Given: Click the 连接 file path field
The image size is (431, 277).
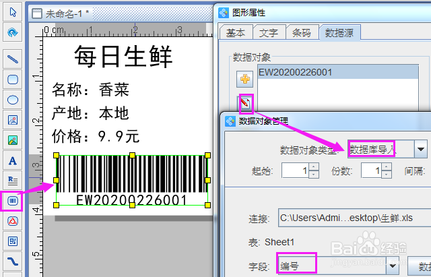Looking at the screenshot, I should 355,218.
